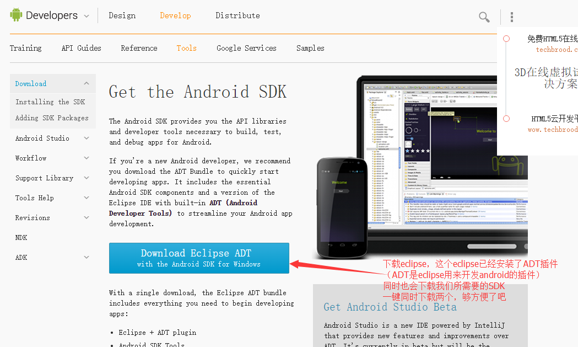Expand the Android Studio section chevron

87,138
